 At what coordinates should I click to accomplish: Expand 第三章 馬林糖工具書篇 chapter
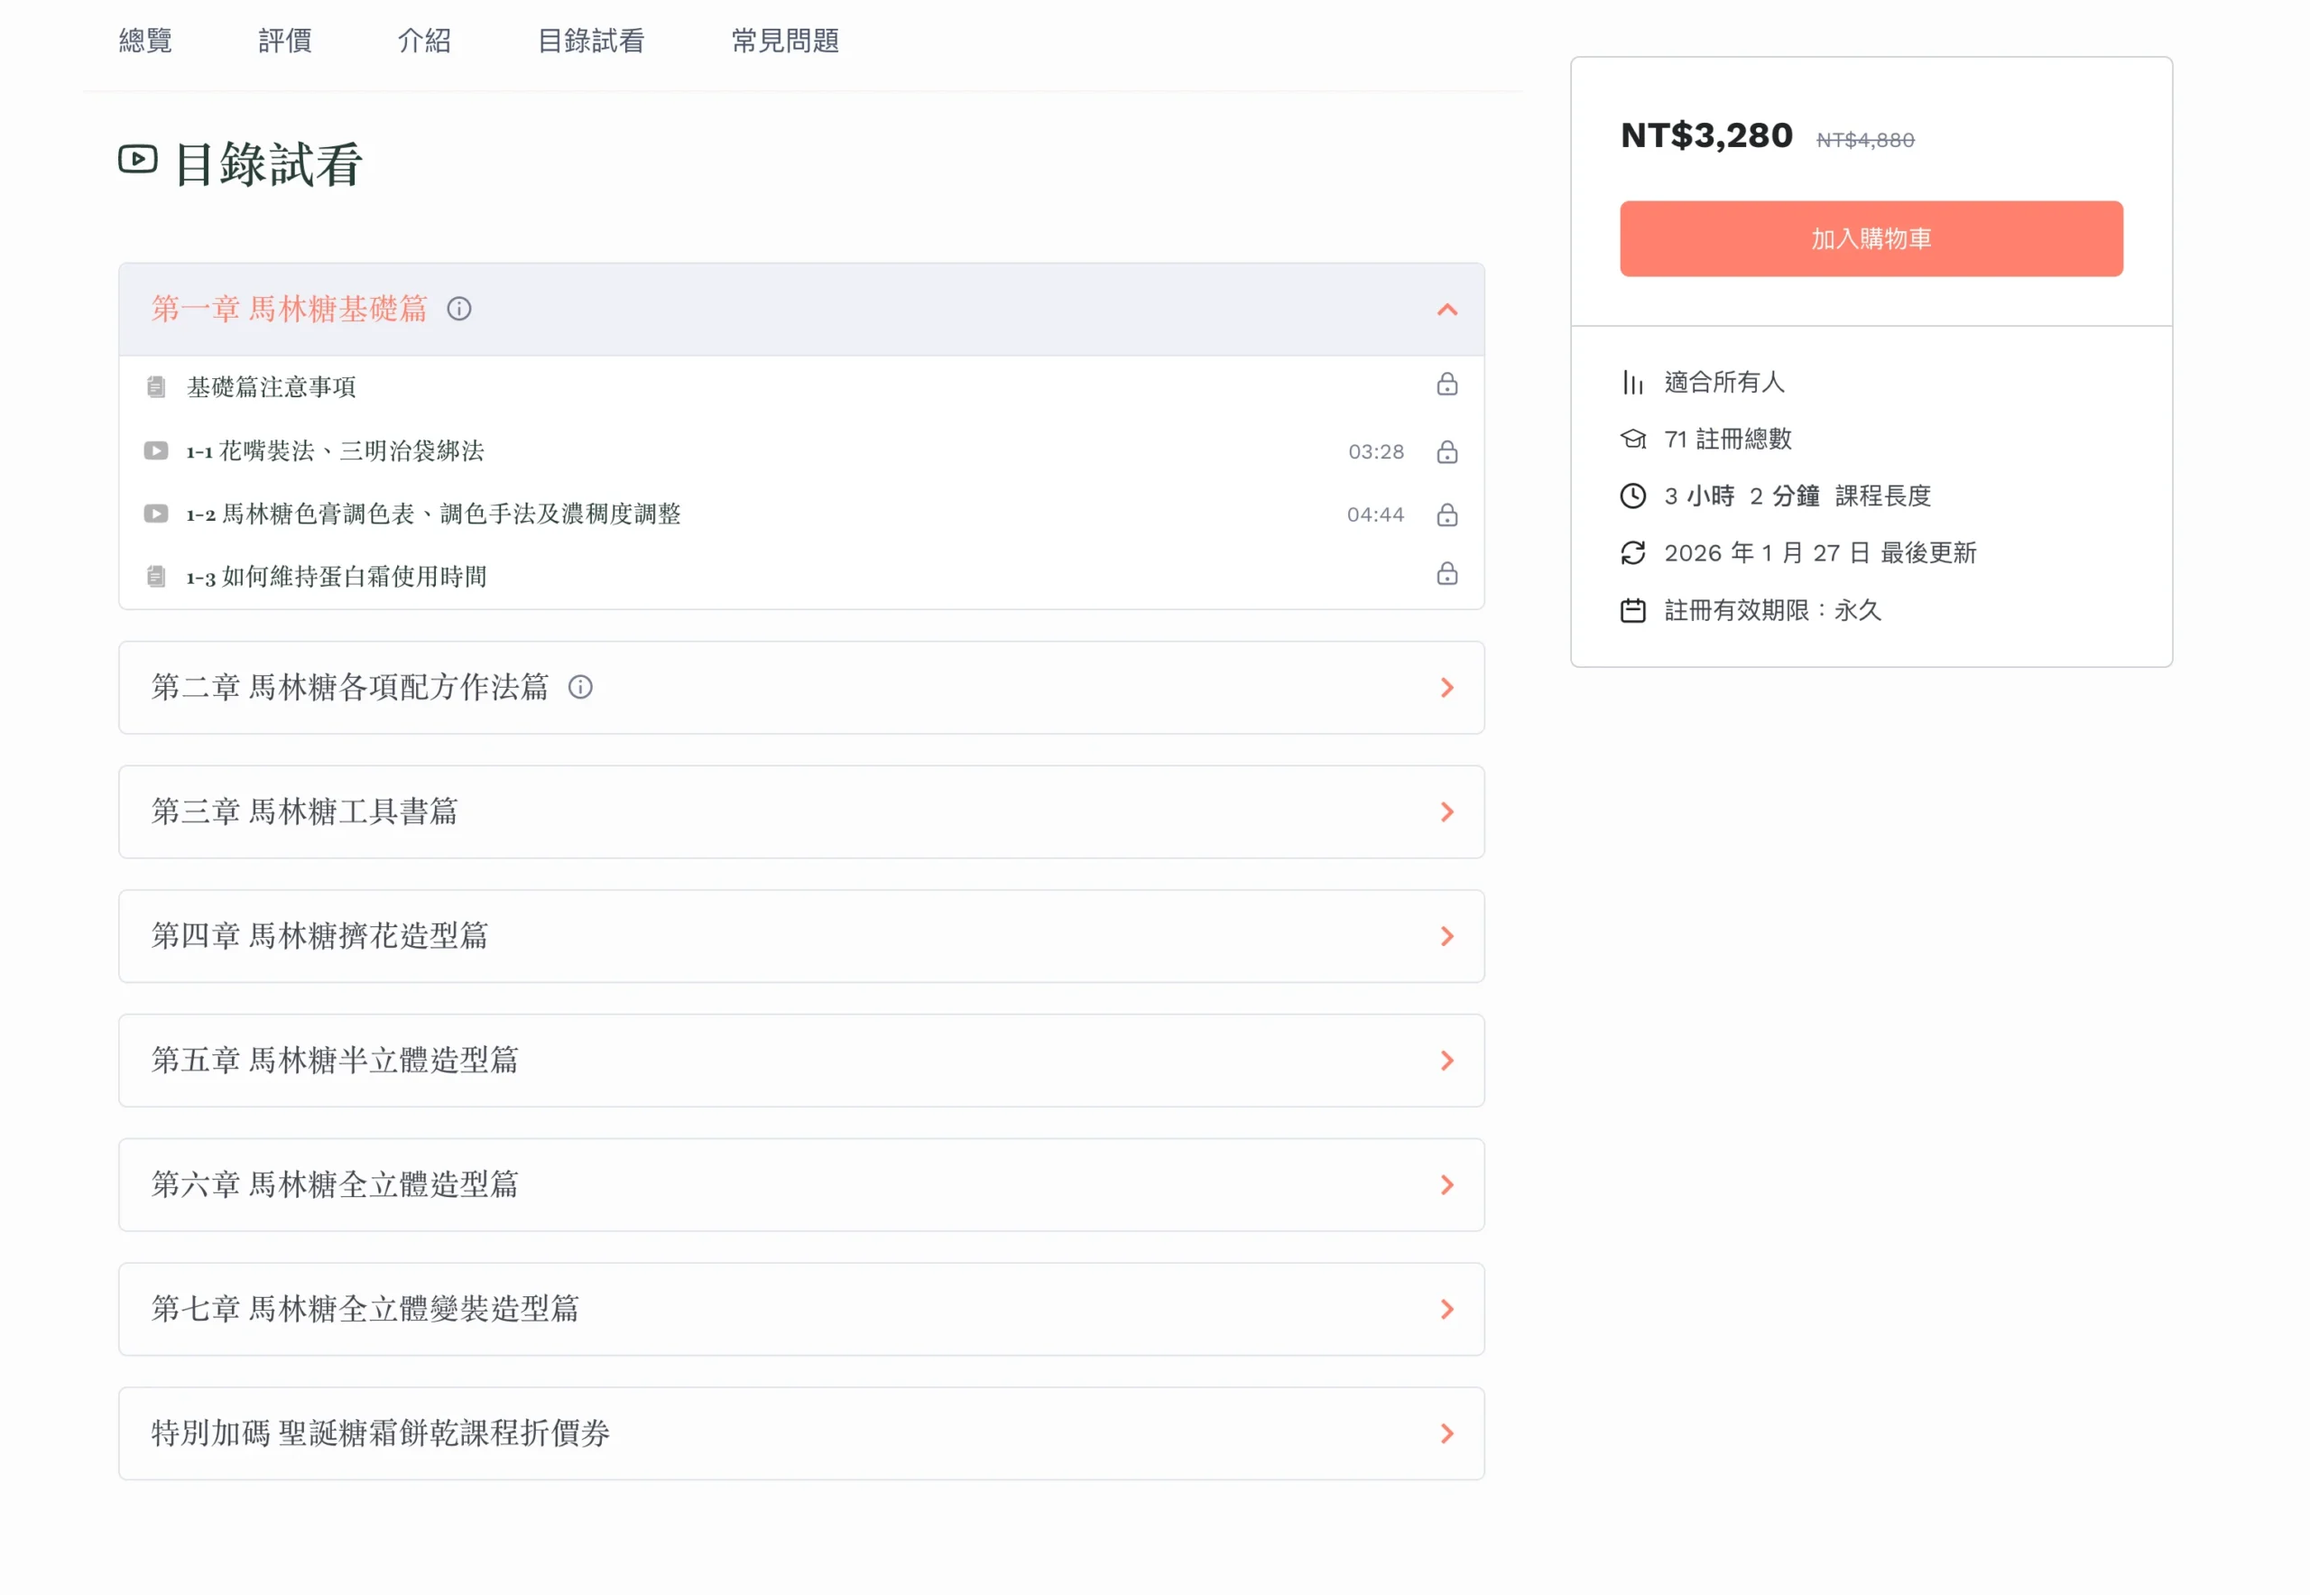tap(1446, 811)
